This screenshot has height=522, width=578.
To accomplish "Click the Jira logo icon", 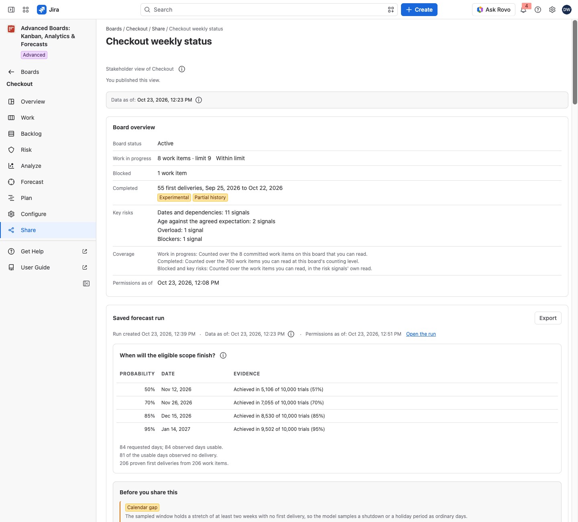I will click(x=42, y=10).
